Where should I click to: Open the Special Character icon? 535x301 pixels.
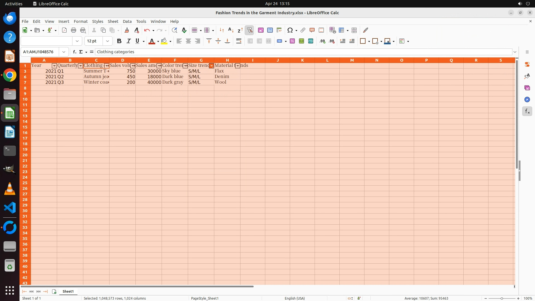(x=290, y=30)
